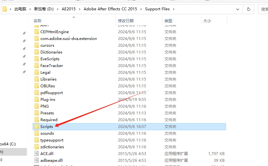Expand the chevron after 新加卷 (D:) breadcrumb
This screenshot has width=268, height=166.
tap(58, 9)
